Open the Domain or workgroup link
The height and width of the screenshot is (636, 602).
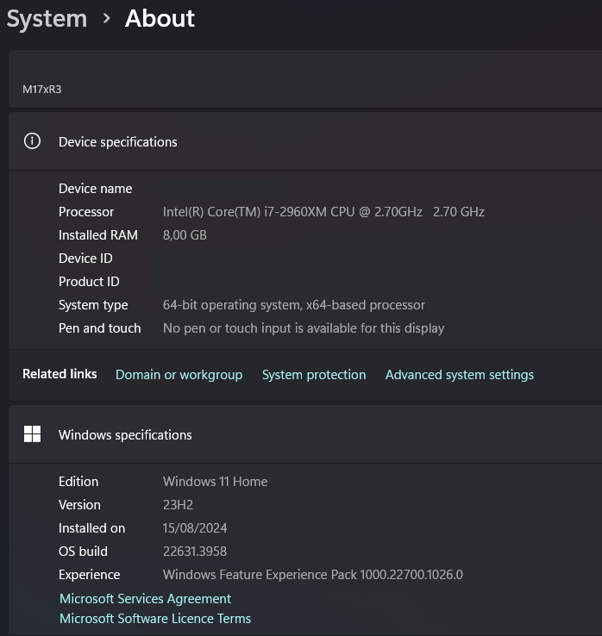(x=179, y=375)
